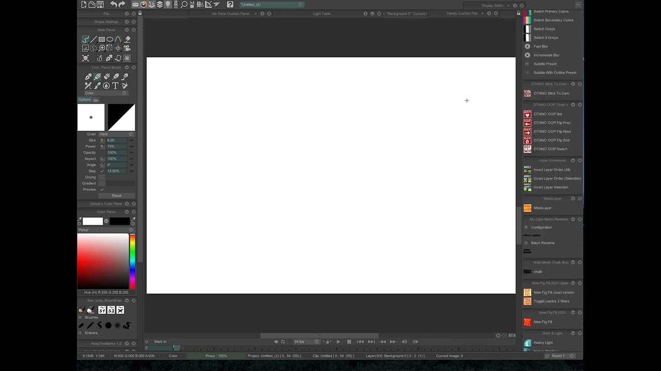Click the camera tool icon
The height and width of the screenshot is (371, 661).
click(x=127, y=48)
